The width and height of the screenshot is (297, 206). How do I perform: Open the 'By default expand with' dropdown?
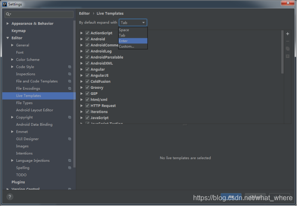(133, 22)
